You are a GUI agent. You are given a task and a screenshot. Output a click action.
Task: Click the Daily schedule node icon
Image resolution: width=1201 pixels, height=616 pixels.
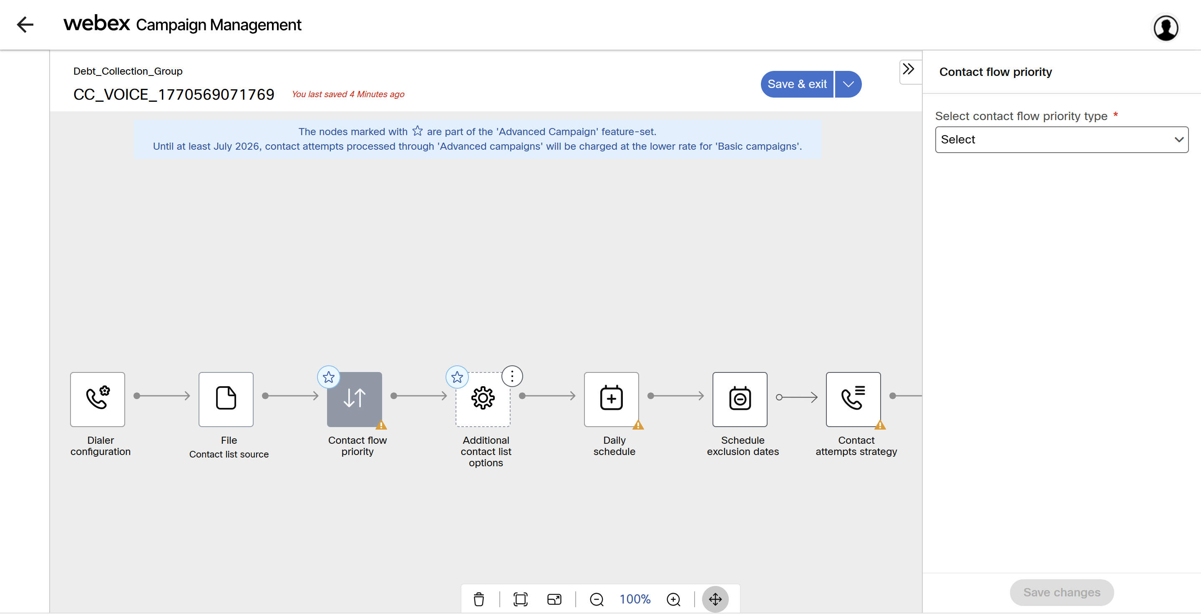611,399
